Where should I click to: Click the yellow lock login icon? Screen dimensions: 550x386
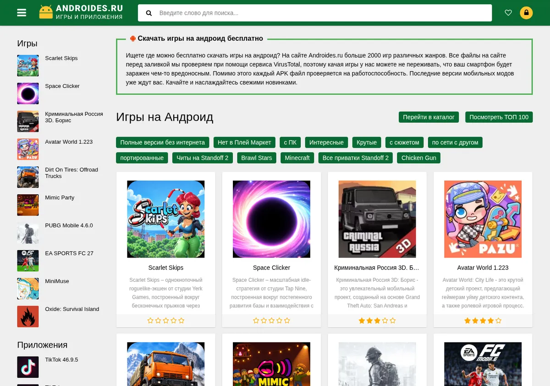(x=526, y=13)
